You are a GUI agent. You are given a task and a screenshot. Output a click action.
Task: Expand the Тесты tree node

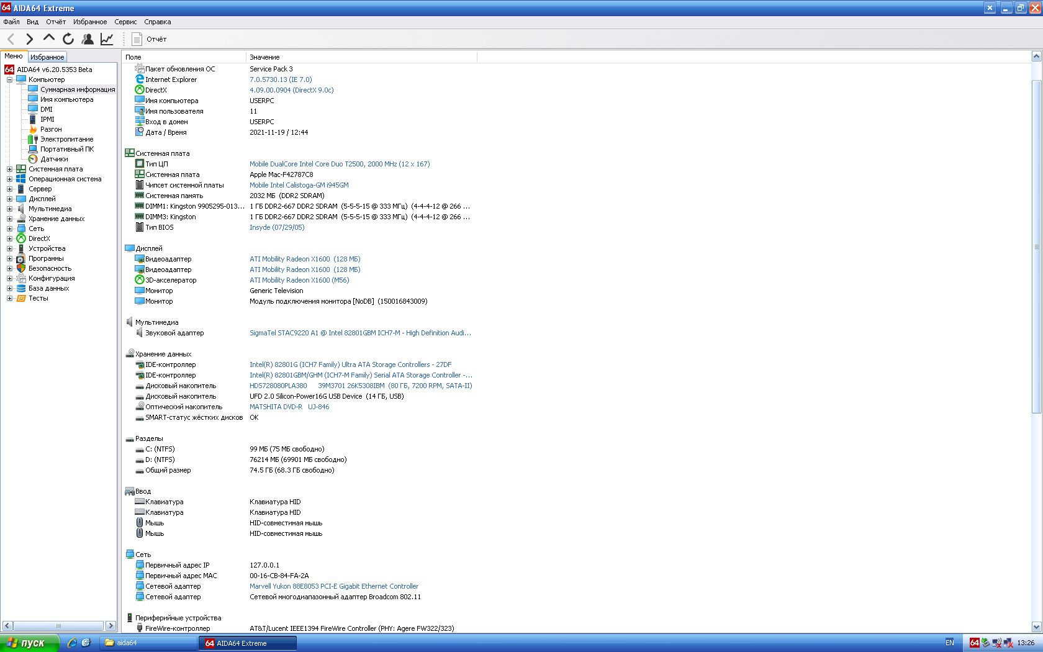tap(9, 298)
